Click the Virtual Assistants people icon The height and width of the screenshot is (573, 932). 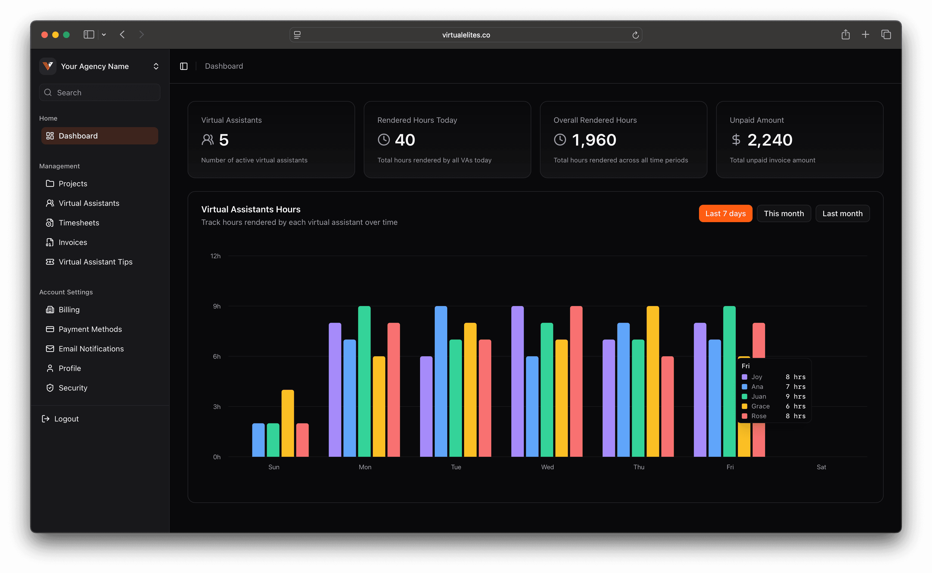click(x=50, y=203)
